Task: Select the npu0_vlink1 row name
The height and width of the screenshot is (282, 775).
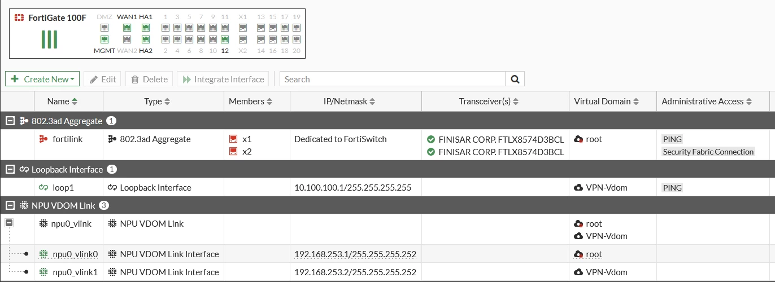Action: click(75, 272)
